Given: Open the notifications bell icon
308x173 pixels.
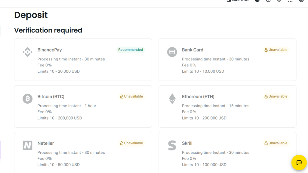Looking at the screenshot, I should (279, 1).
